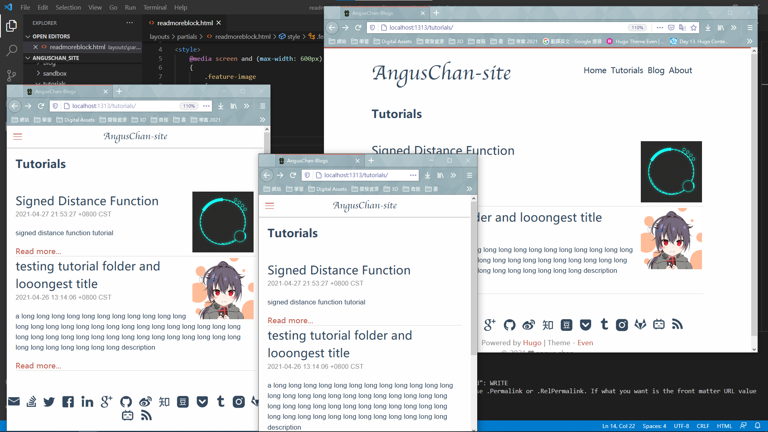The width and height of the screenshot is (768, 432).
Task: Reset 110% zoom badge in large Firefox window
Action: pyautogui.click(x=638, y=28)
